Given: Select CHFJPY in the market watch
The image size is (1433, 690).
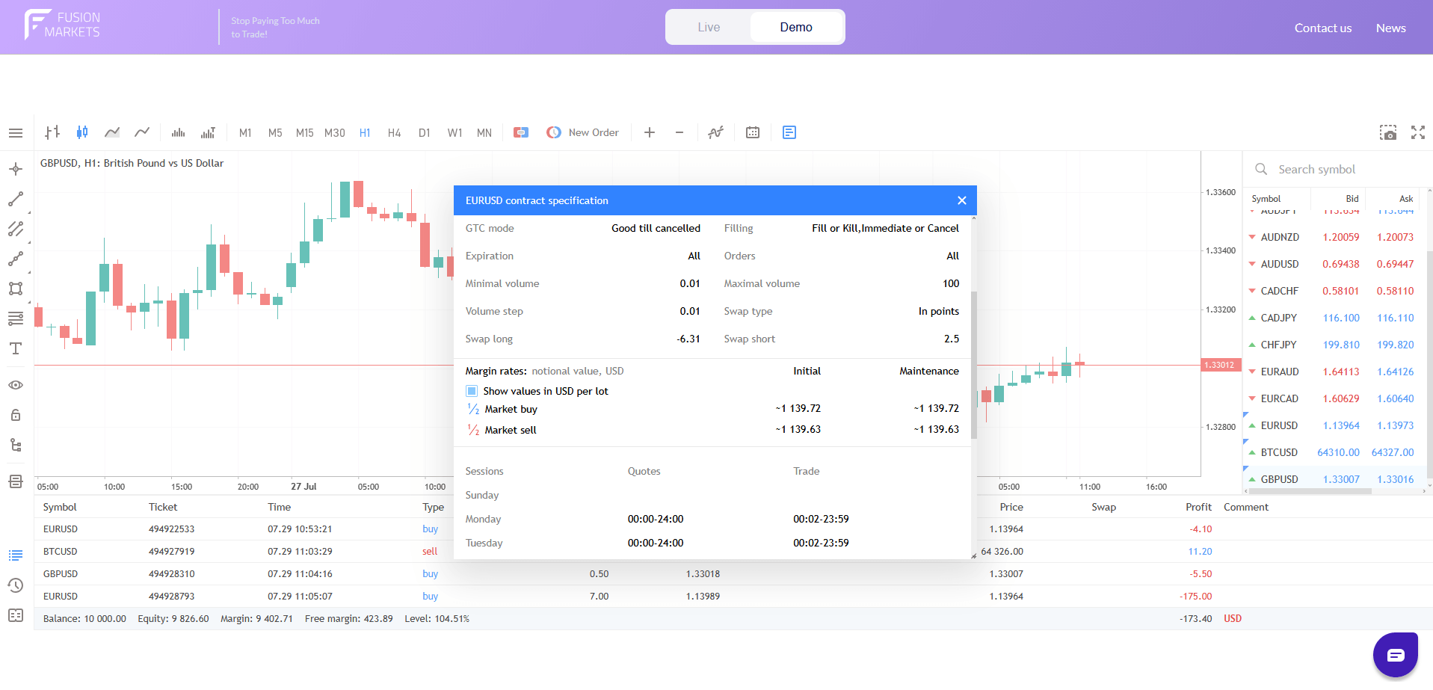Looking at the screenshot, I should pyautogui.click(x=1334, y=345).
